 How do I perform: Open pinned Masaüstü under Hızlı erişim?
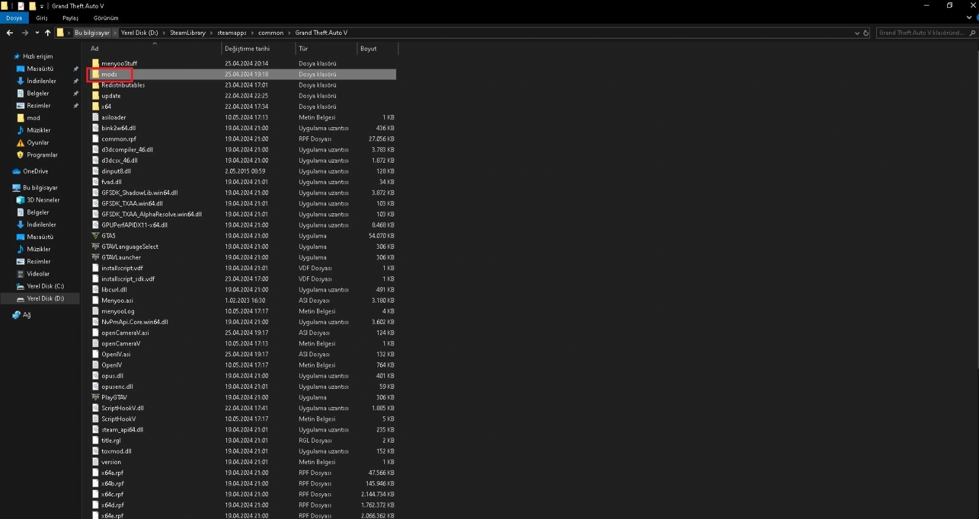coord(40,68)
